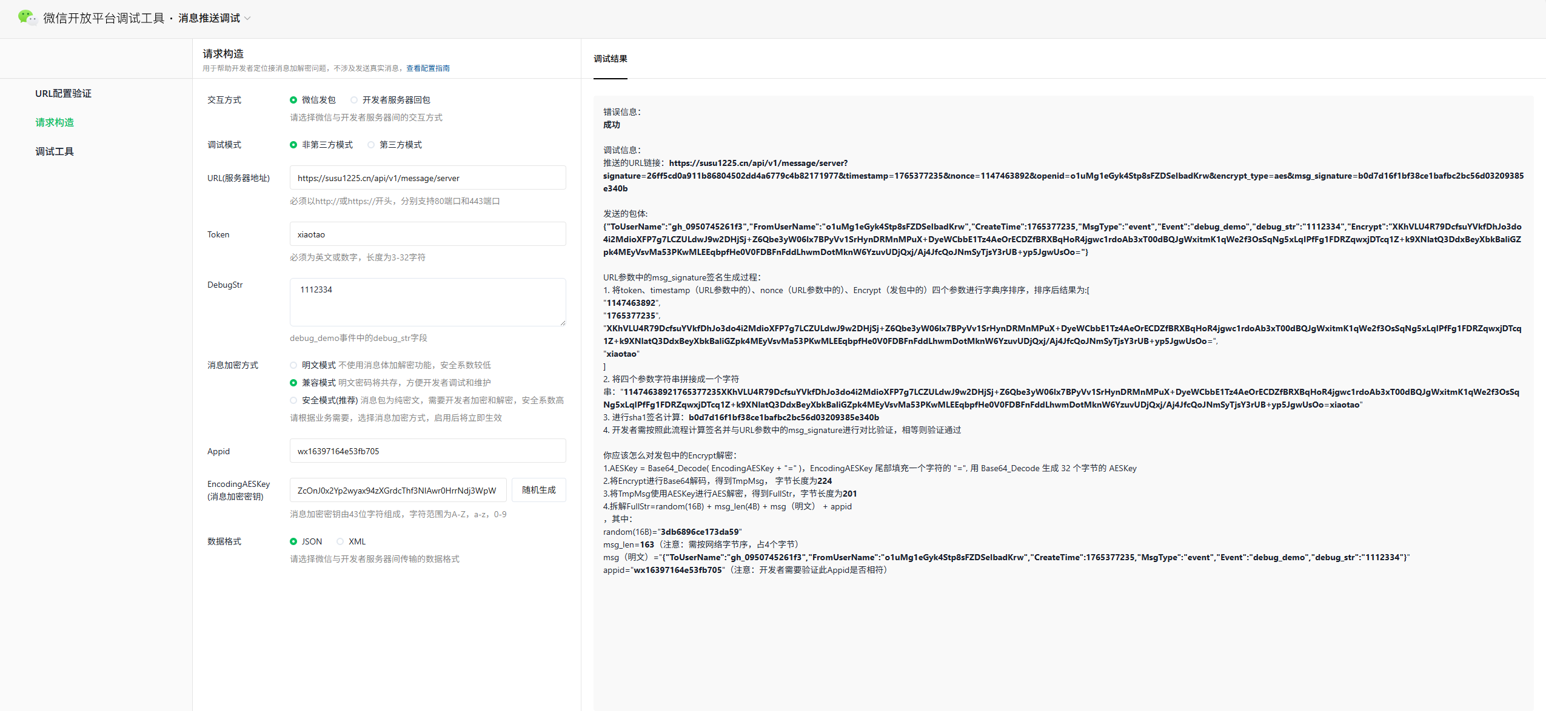
Task: Click the Appid input field
Action: click(x=427, y=451)
